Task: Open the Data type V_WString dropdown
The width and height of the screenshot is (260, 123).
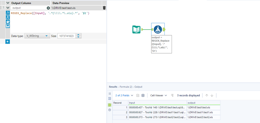Action: (37, 36)
